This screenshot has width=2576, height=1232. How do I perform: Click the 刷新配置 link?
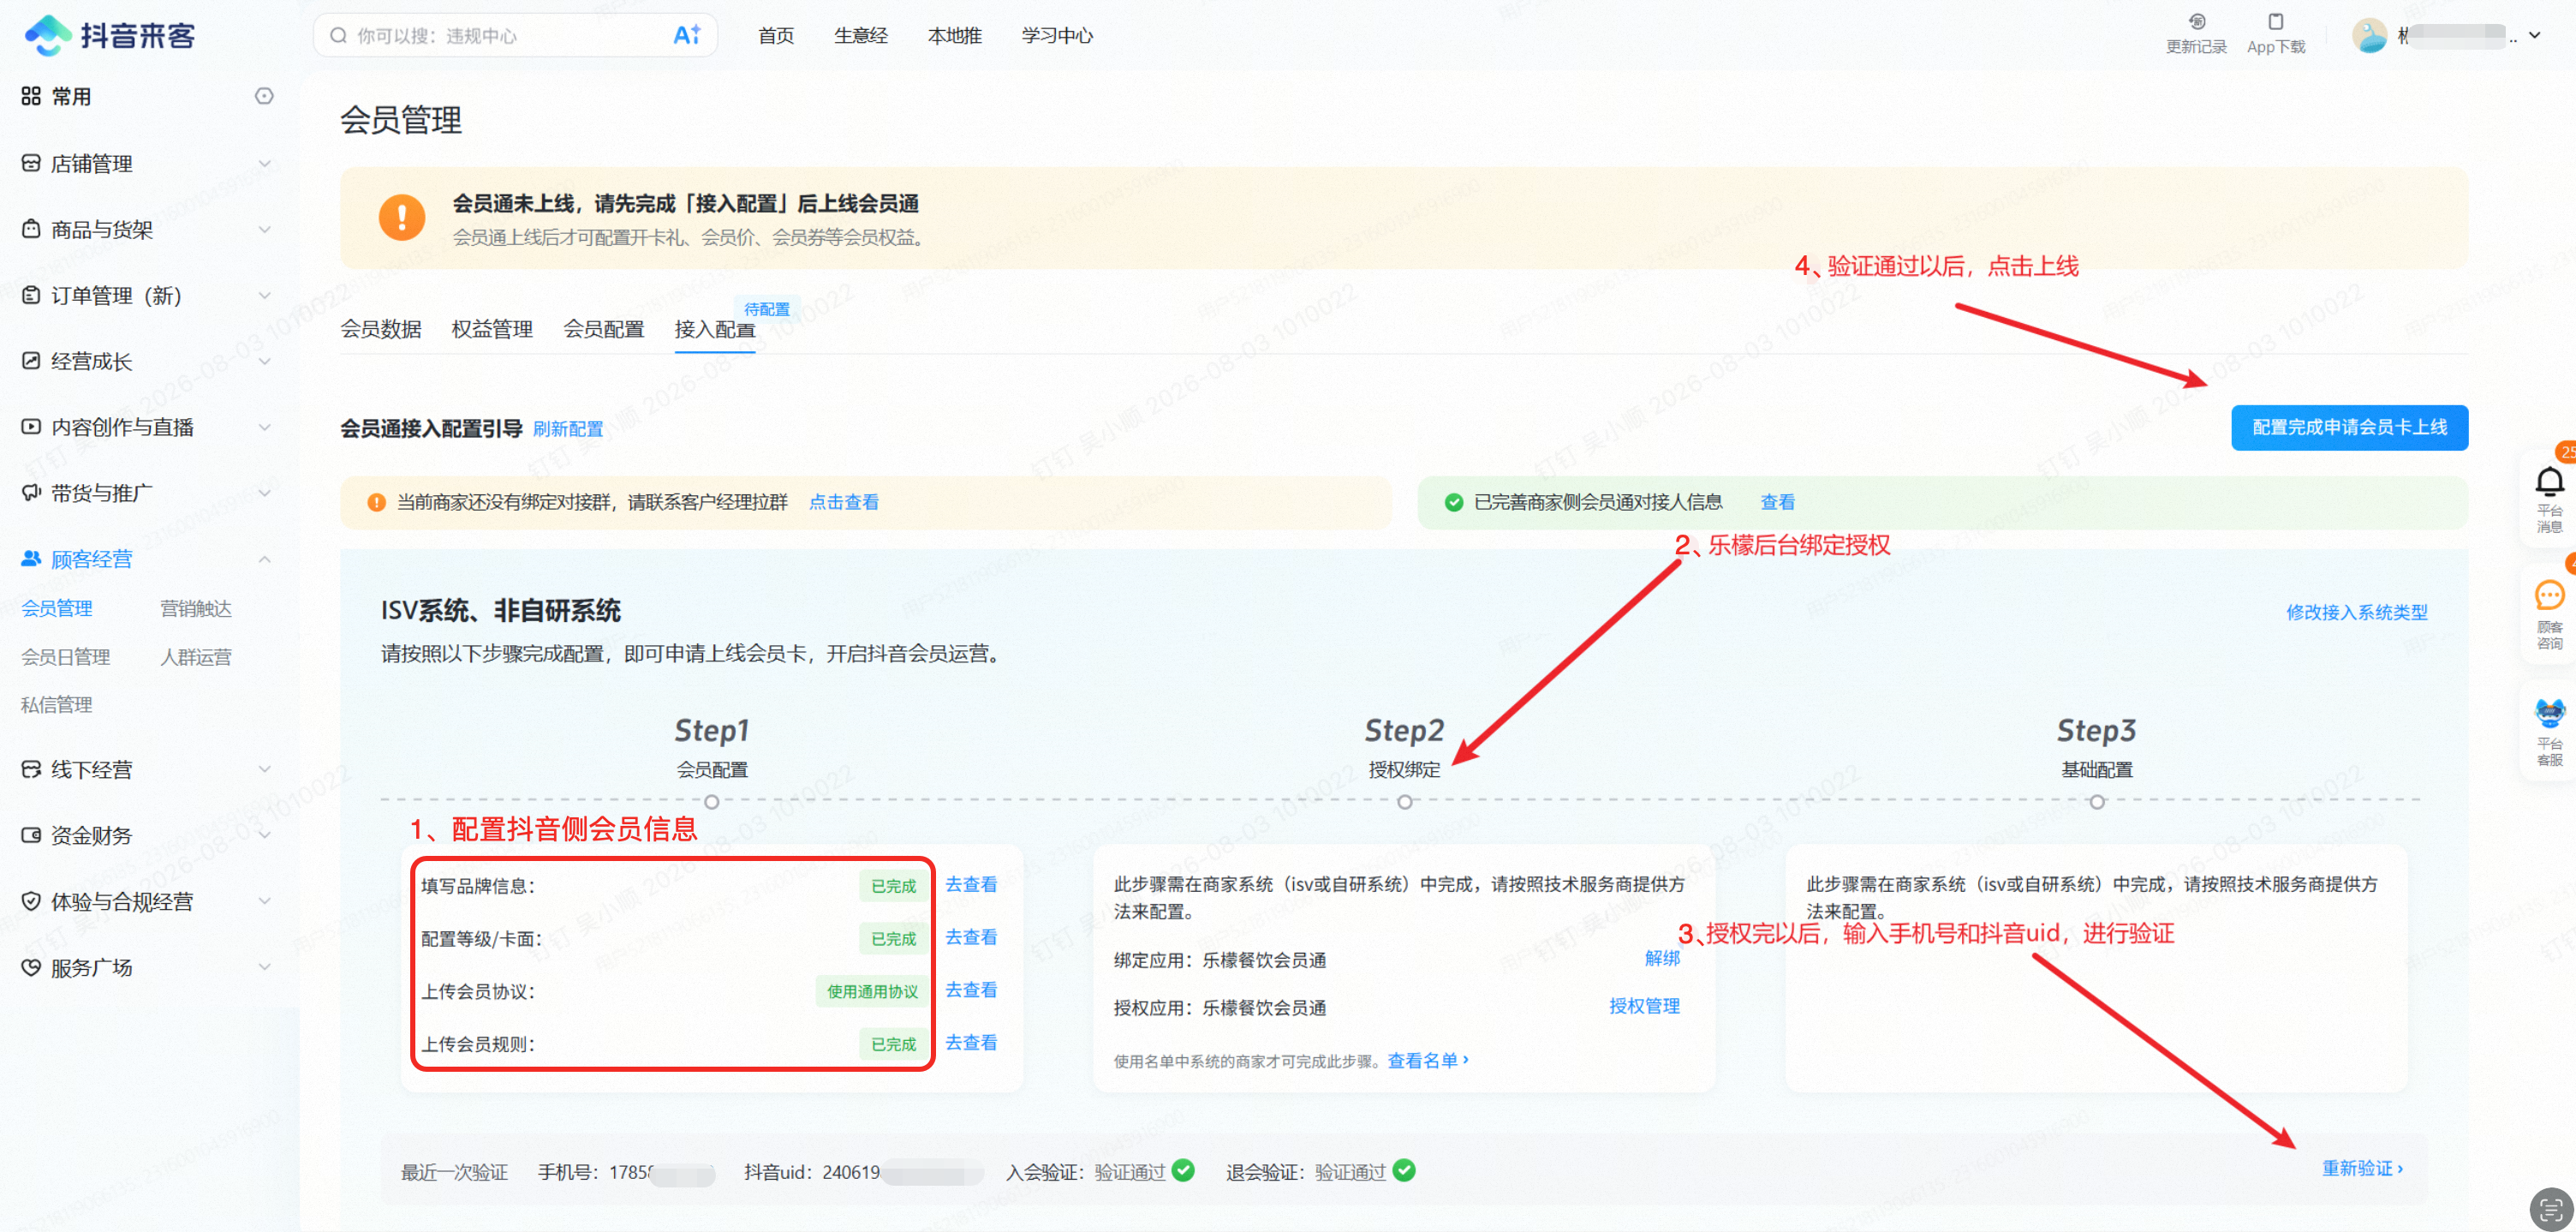568,429
